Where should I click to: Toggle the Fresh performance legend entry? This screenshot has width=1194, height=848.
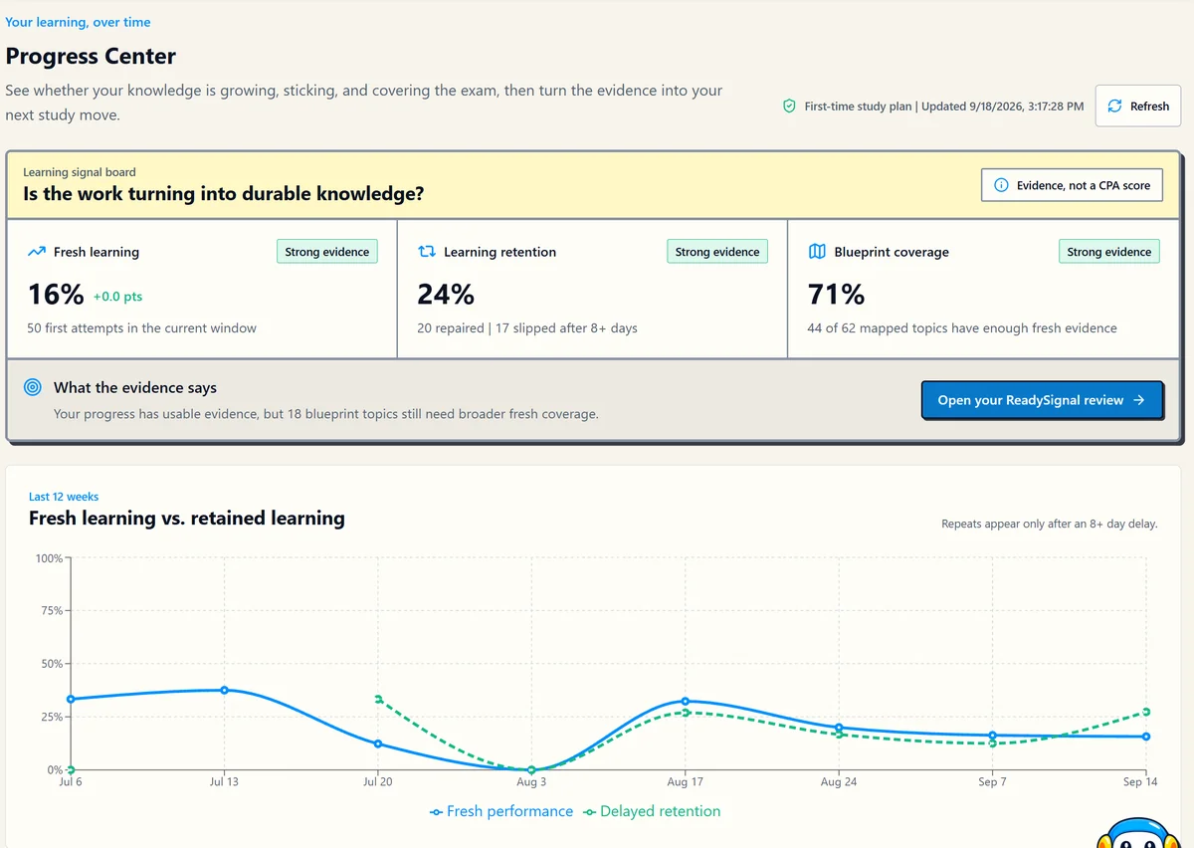point(501,811)
